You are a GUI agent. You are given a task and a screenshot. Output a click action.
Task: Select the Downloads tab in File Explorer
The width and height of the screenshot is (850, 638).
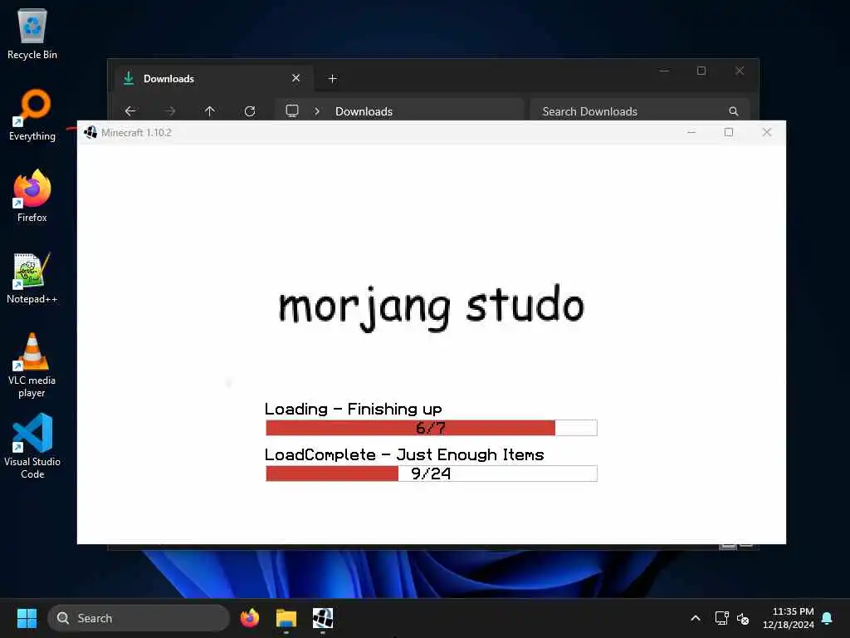click(x=213, y=79)
